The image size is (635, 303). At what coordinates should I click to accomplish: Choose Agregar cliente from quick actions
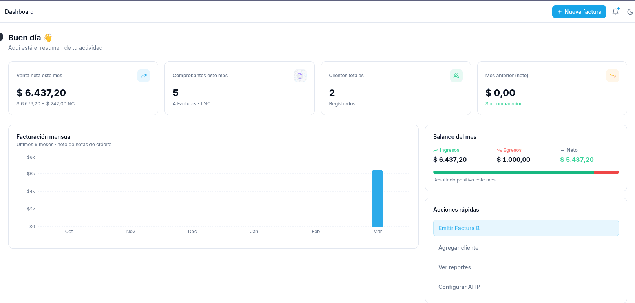coord(458,248)
